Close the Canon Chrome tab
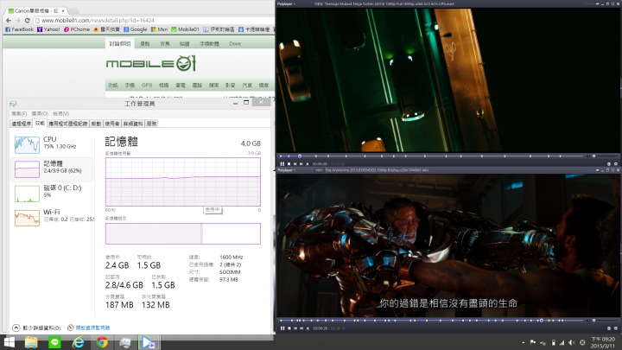Screen dimensions: 622x350 click(63, 10)
